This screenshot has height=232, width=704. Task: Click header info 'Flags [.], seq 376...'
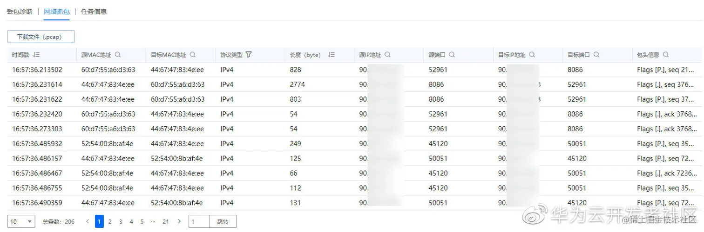pos(667,84)
